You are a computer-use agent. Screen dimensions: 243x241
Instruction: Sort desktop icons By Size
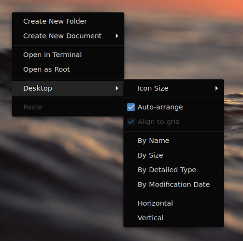pos(174,155)
